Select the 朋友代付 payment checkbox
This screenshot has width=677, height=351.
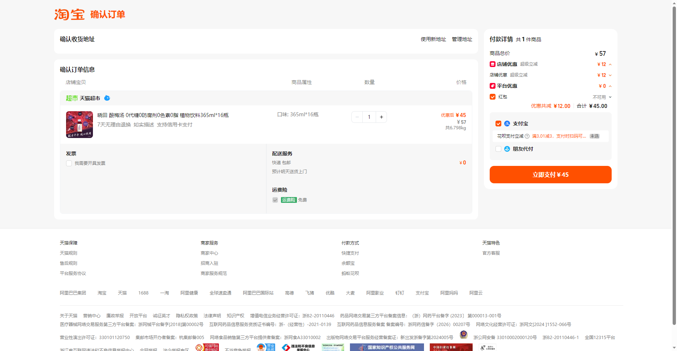[x=498, y=149]
